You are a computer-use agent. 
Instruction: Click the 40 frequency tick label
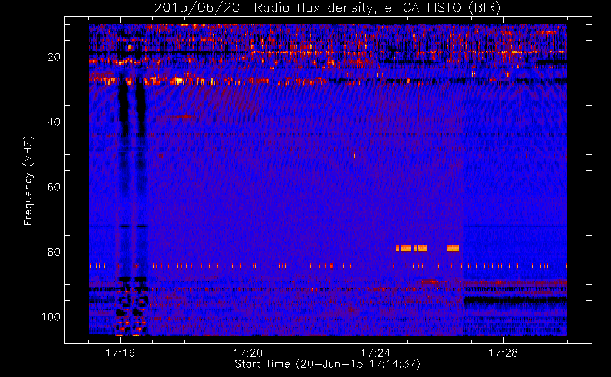(x=54, y=122)
